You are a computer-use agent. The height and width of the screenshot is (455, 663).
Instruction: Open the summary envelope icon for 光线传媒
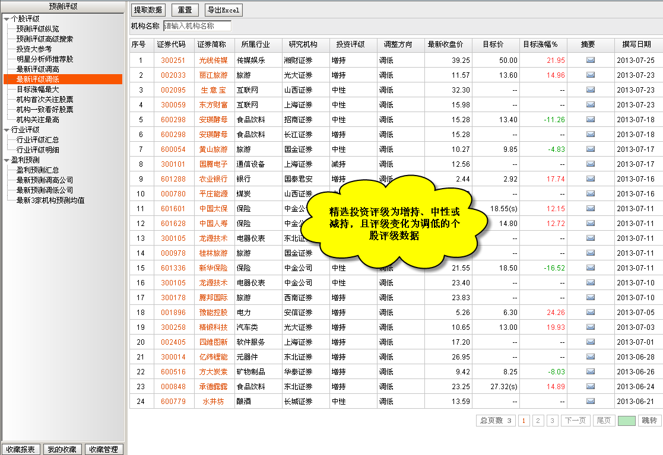click(x=590, y=61)
